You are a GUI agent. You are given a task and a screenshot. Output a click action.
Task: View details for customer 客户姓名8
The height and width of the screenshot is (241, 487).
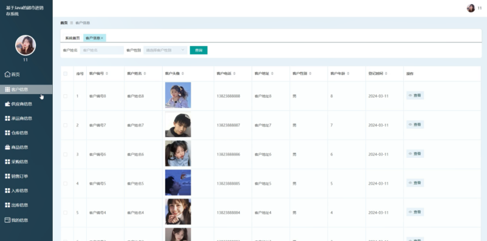coord(415,95)
